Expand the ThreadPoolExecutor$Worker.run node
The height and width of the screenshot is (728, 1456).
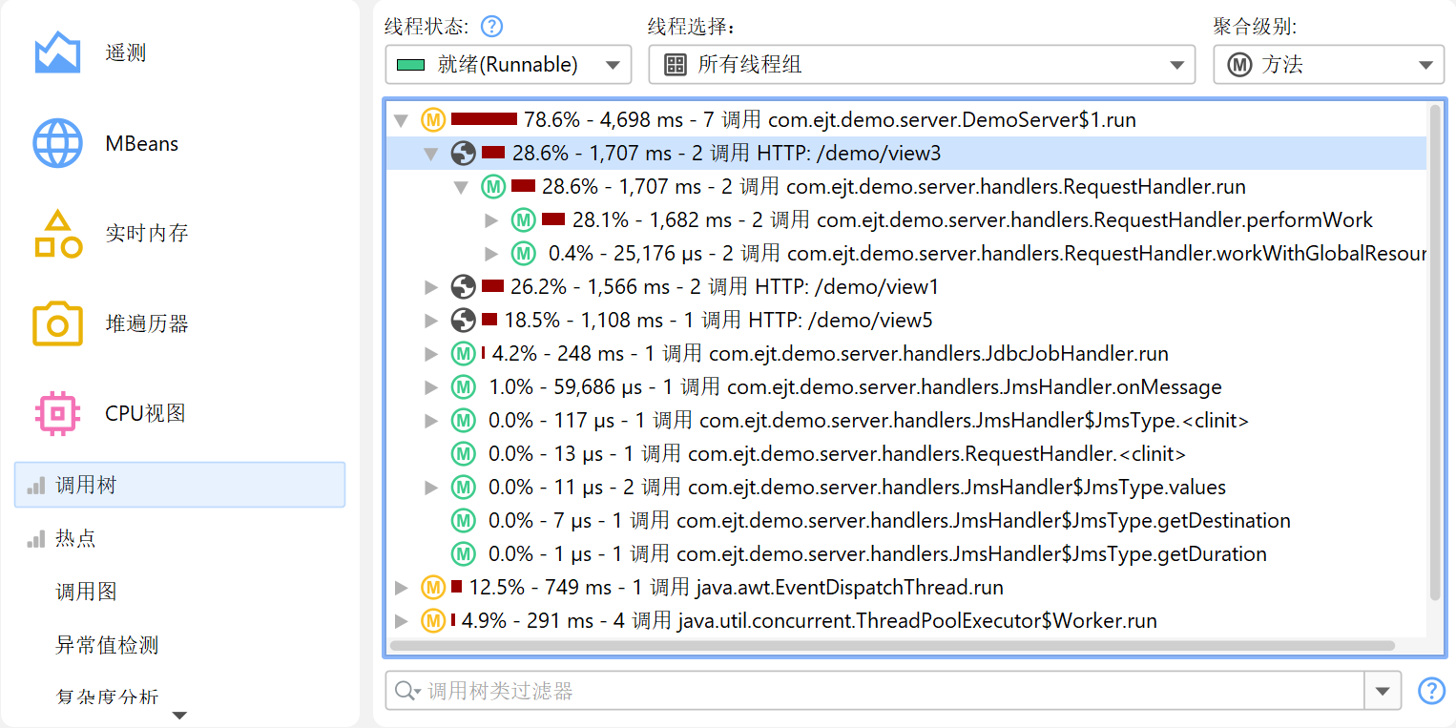tap(403, 621)
